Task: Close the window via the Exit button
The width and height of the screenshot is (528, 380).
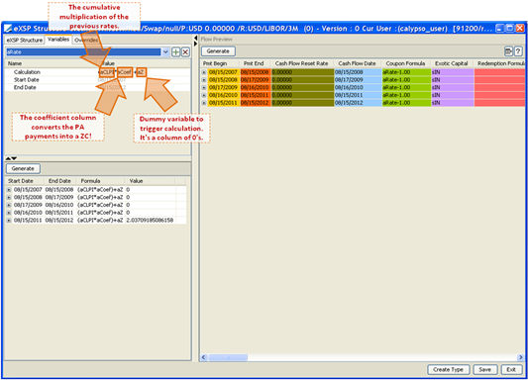Action: [511, 369]
